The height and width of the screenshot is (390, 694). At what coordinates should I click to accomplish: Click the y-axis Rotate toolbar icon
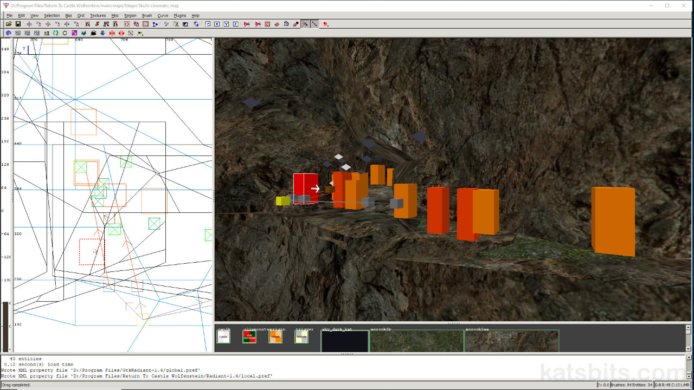tap(57, 24)
